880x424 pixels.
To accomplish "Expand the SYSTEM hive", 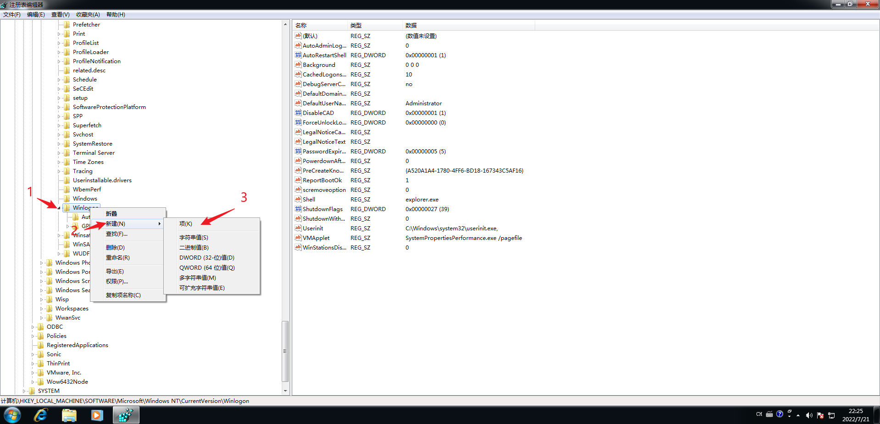I will (x=24, y=391).
